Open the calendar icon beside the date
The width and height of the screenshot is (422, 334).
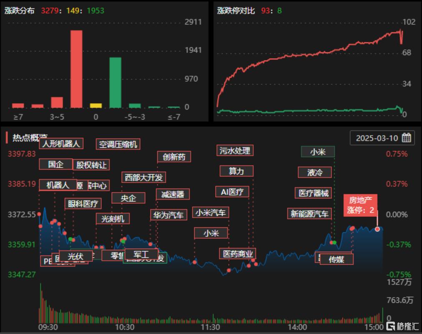[x=407, y=138]
